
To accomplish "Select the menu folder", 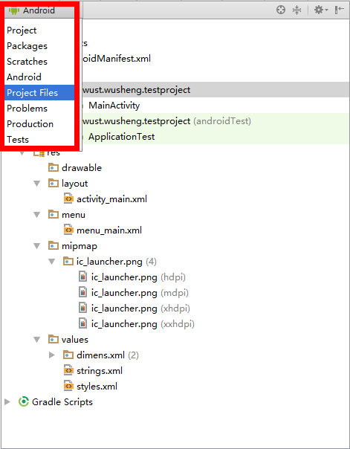I will point(74,215).
